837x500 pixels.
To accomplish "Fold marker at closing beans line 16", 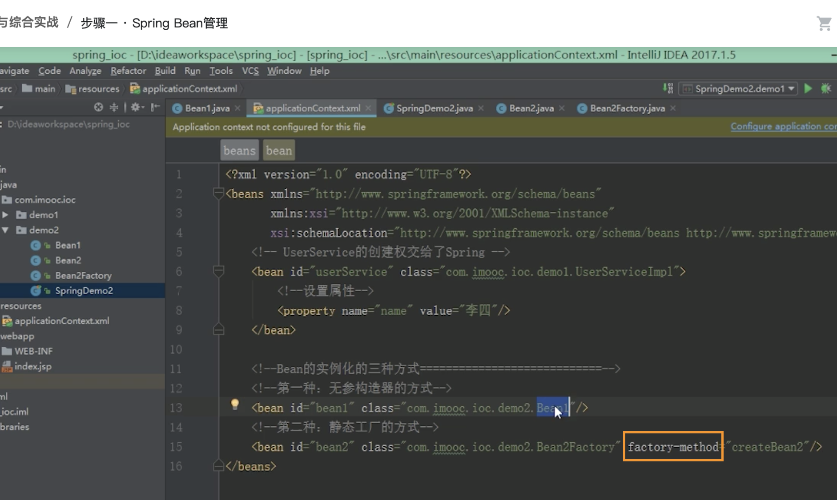I will pos(218,465).
